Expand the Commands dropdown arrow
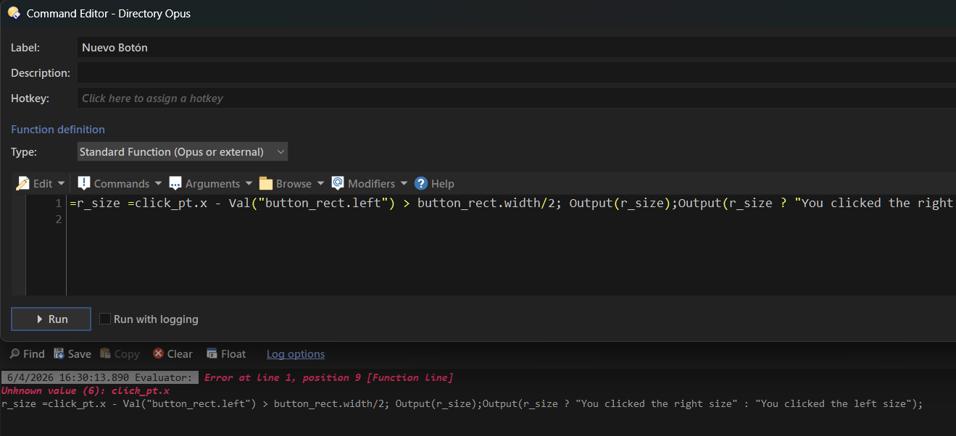The image size is (956, 436). 158,183
